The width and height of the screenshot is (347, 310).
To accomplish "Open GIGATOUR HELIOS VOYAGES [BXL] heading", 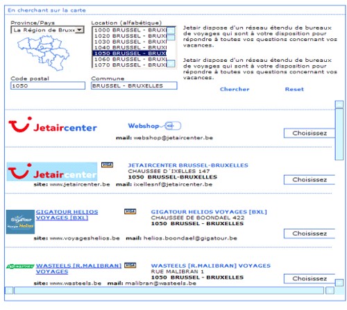I will point(209,212).
